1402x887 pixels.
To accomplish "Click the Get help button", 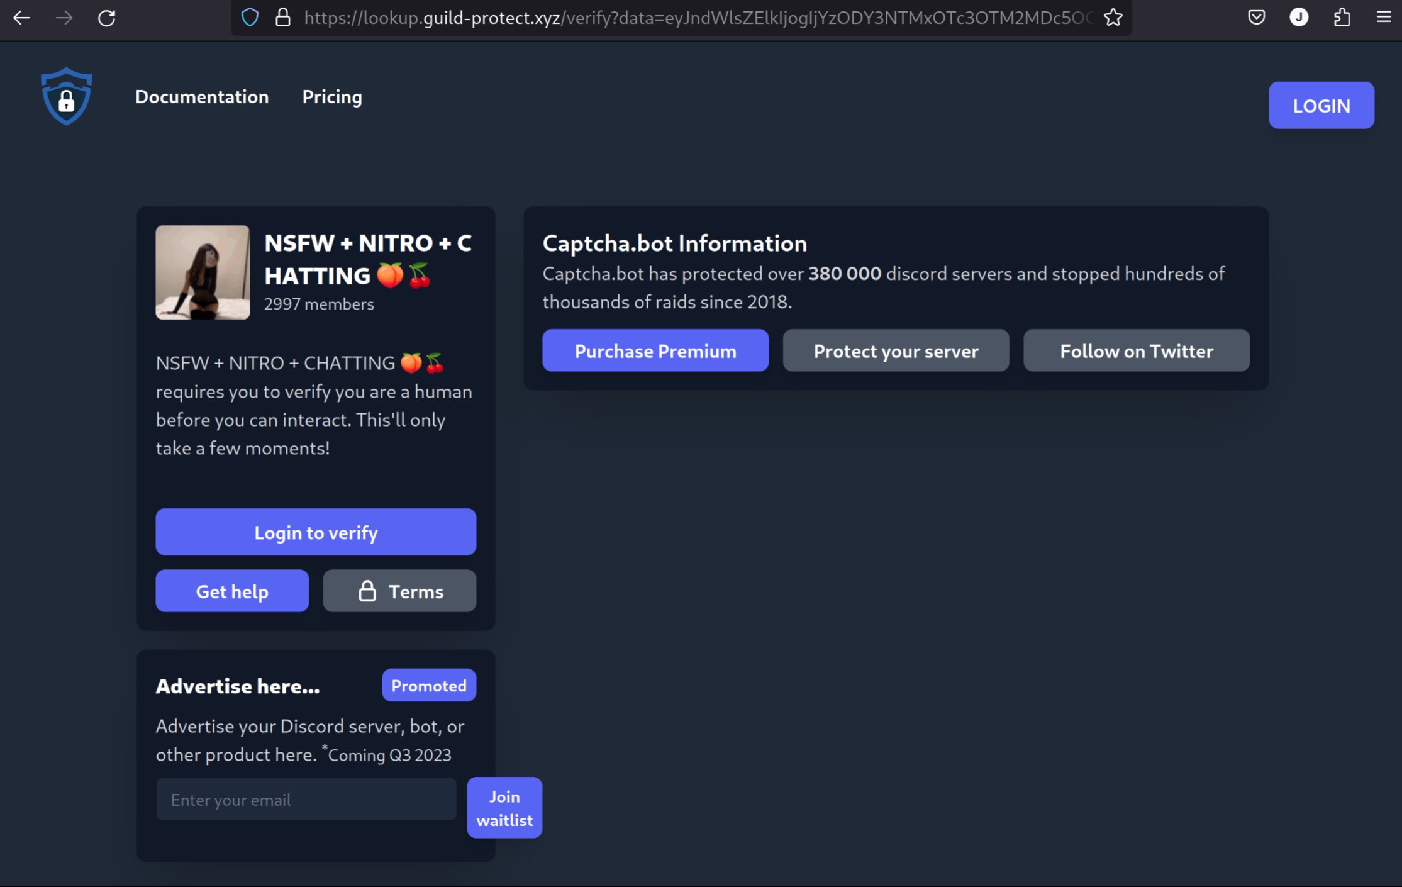I will pyautogui.click(x=232, y=591).
